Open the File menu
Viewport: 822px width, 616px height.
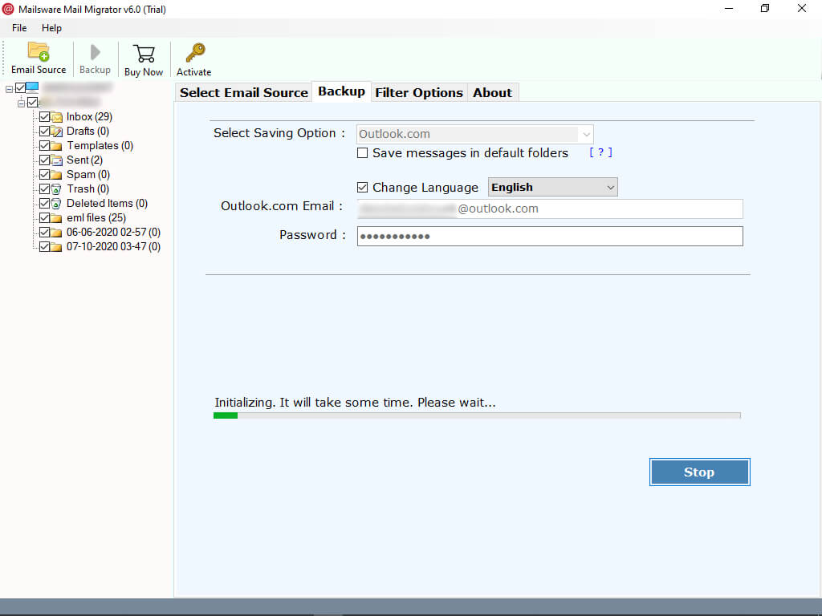18,27
